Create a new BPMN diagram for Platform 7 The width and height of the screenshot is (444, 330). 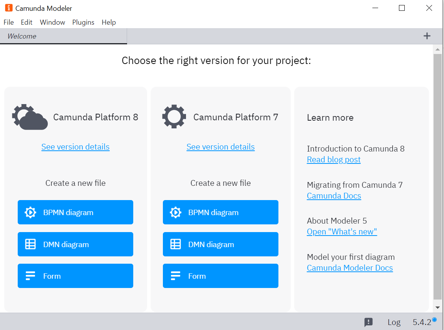pos(220,212)
